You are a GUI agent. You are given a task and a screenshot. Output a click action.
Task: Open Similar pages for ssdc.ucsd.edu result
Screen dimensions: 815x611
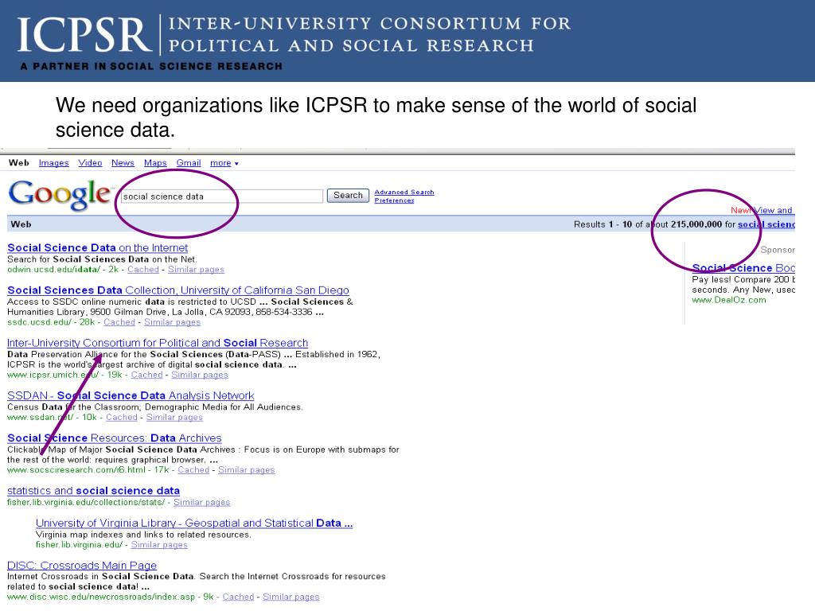172,322
